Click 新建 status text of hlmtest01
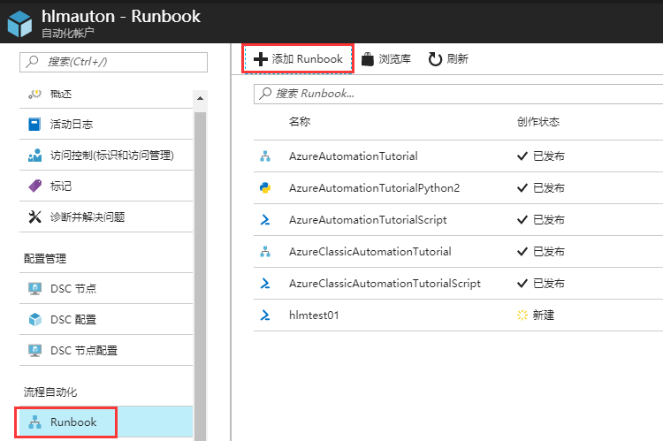 click(x=544, y=315)
